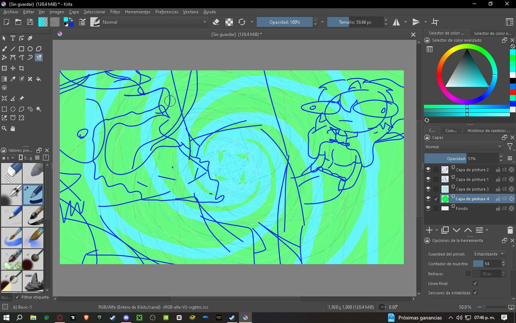This screenshot has height=323, width=516.
Task: Close the unsaved document tab
Action: (413, 34)
